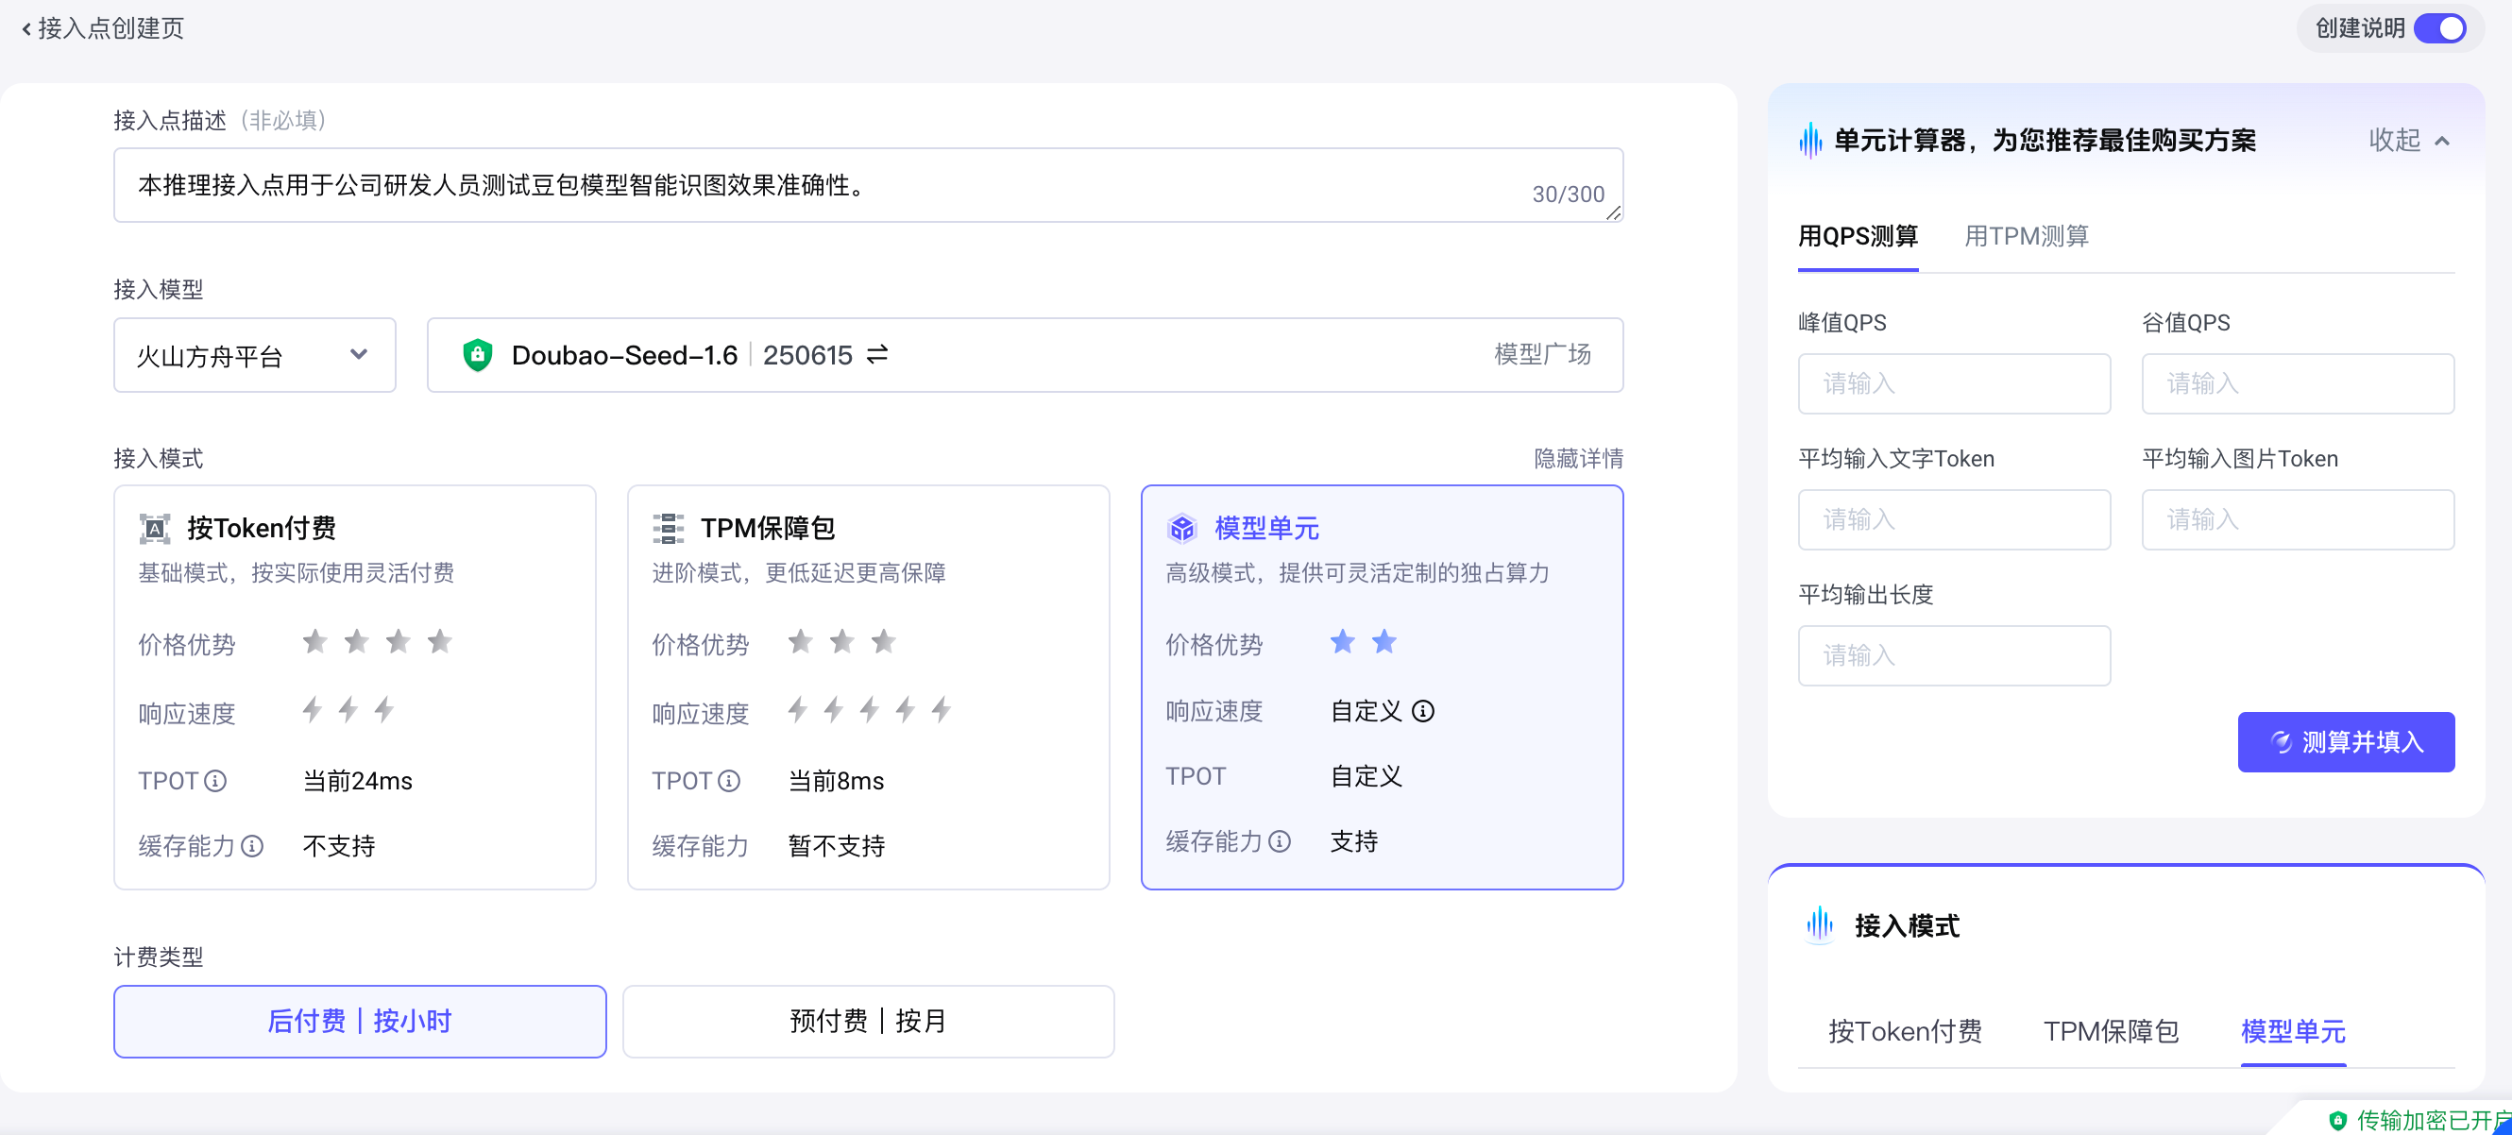Image resolution: width=2512 pixels, height=1135 pixels.
Task: Click the green shield icon before Doubao-Seed-1.6
Action: [x=477, y=355]
